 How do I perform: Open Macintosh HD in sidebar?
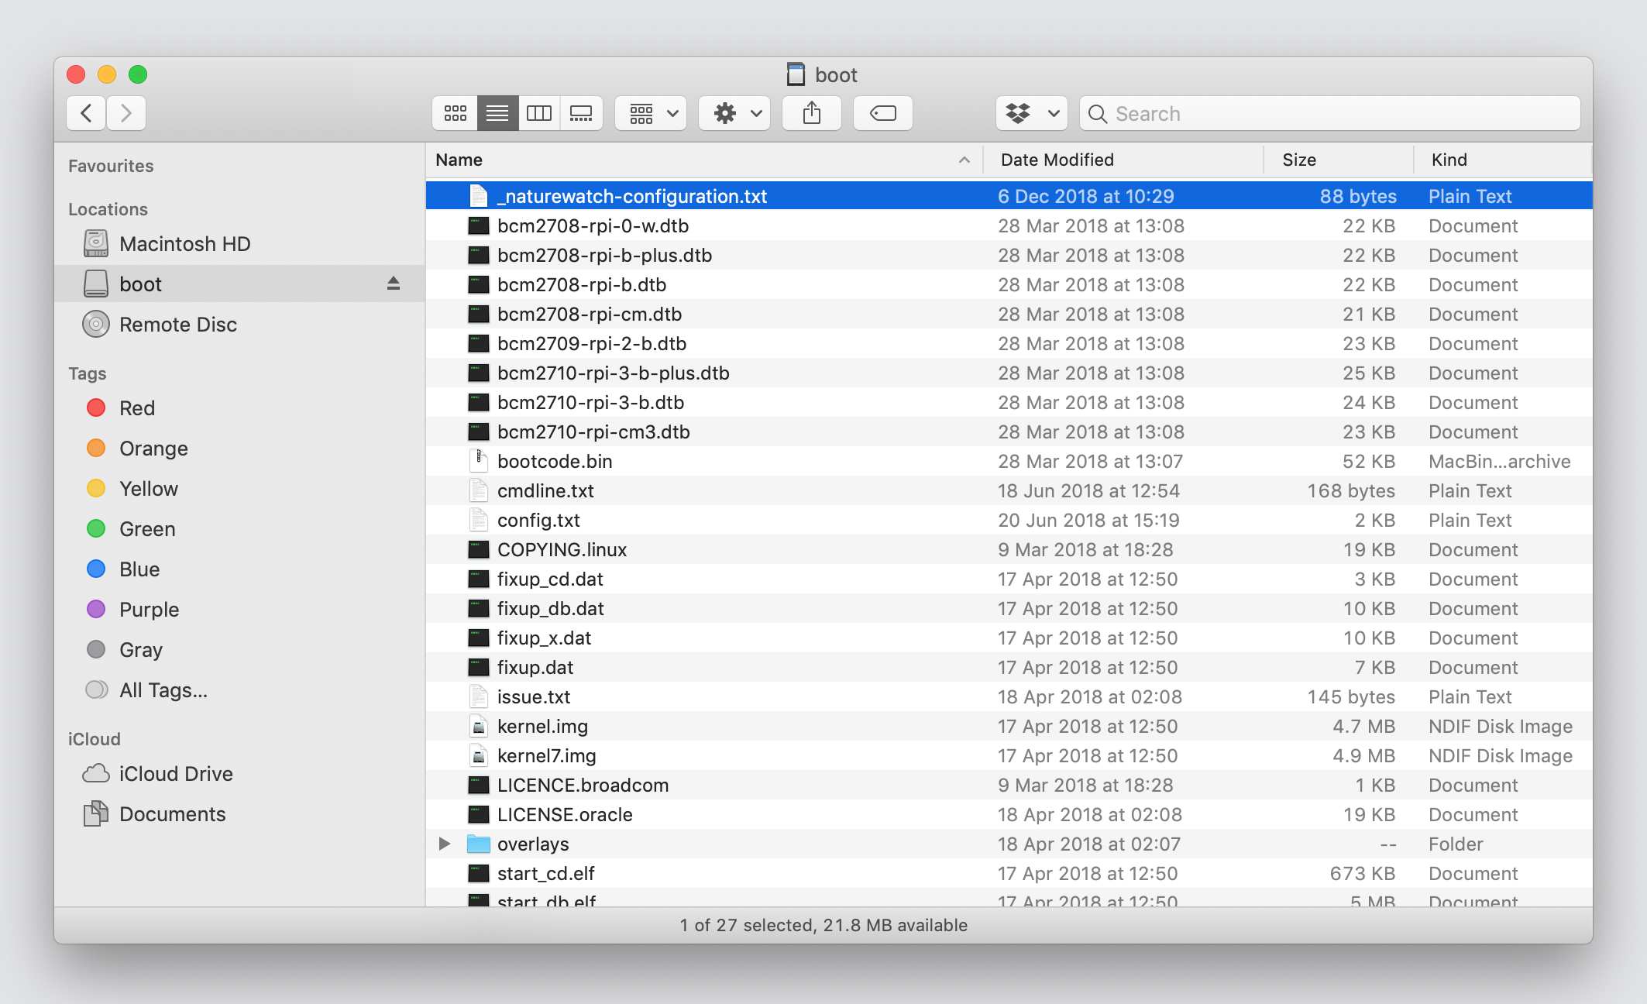[x=184, y=244]
